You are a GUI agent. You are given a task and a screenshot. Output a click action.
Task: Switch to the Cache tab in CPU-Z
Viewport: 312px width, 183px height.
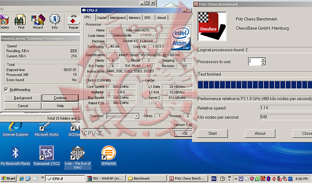102,18
